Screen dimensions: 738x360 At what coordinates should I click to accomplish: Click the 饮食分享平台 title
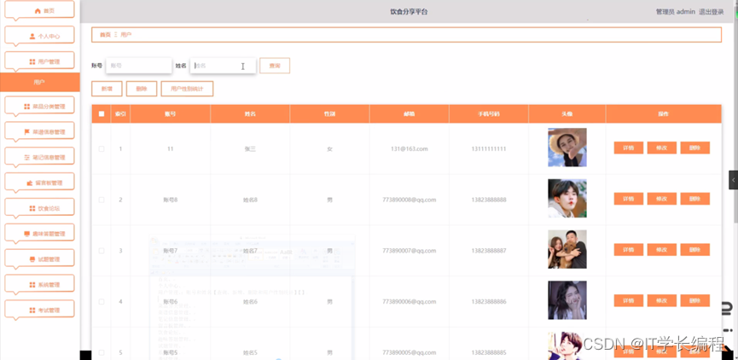(409, 12)
